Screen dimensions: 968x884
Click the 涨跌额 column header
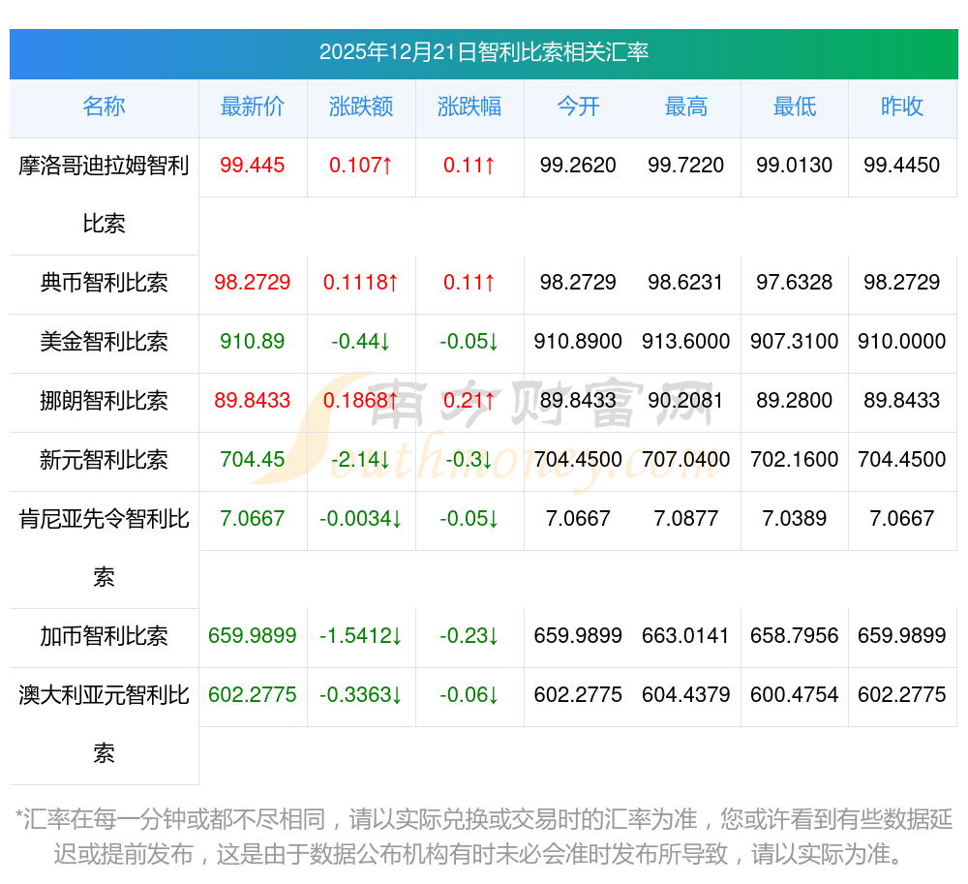pos(361,107)
